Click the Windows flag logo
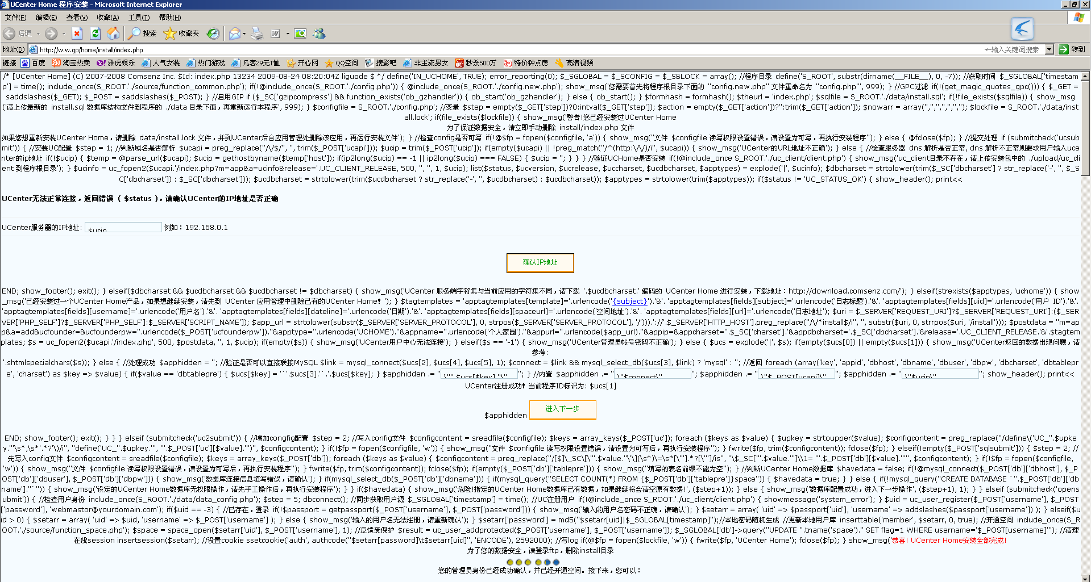 (1079, 18)
